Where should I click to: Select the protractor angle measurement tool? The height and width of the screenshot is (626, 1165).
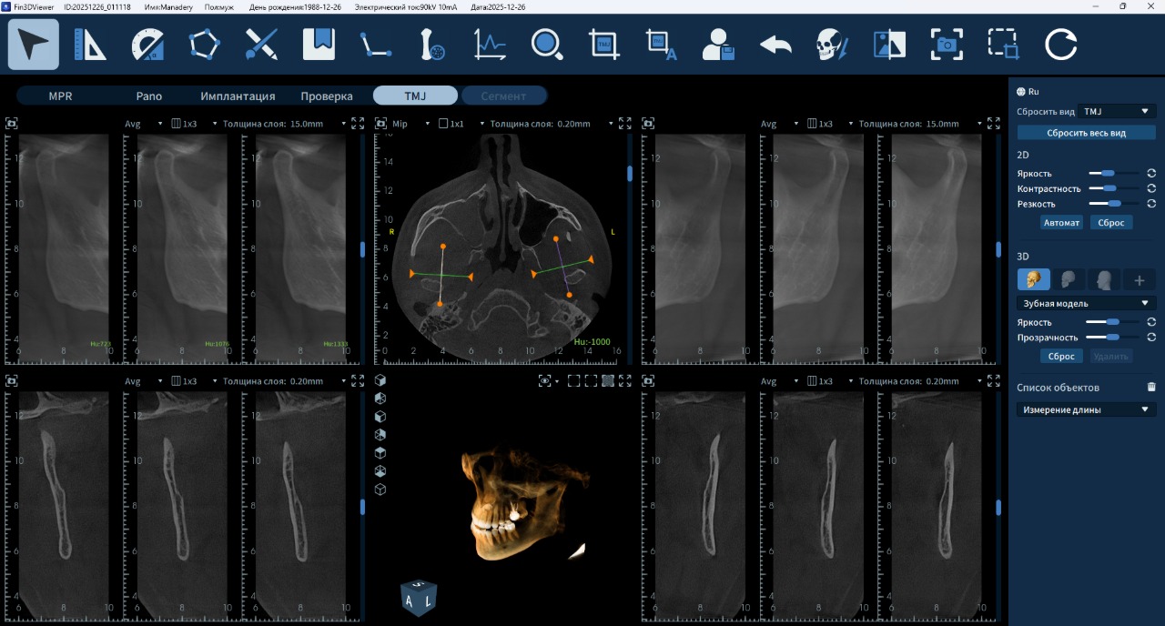[x=147, y=45]
